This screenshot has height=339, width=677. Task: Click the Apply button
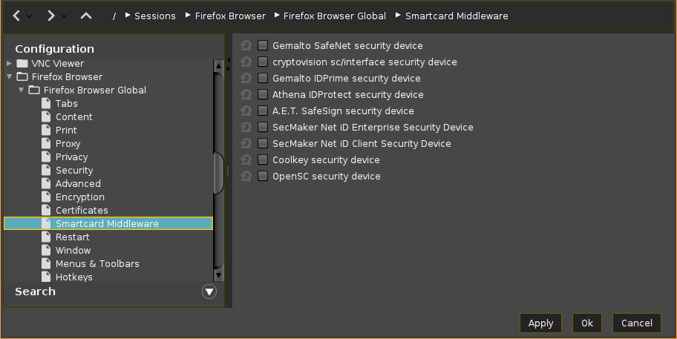(540, 323)
